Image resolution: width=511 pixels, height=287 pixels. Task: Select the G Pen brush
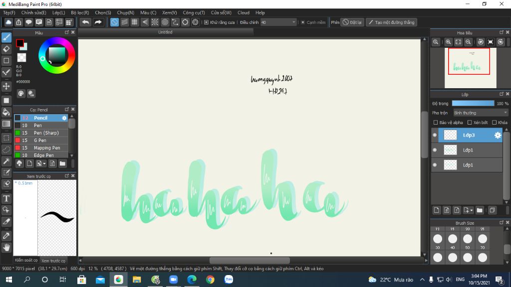point(41,140)
